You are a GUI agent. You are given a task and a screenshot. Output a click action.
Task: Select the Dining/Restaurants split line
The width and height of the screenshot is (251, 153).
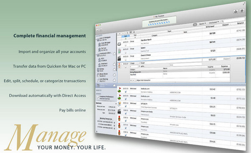[x=180, y=71]
